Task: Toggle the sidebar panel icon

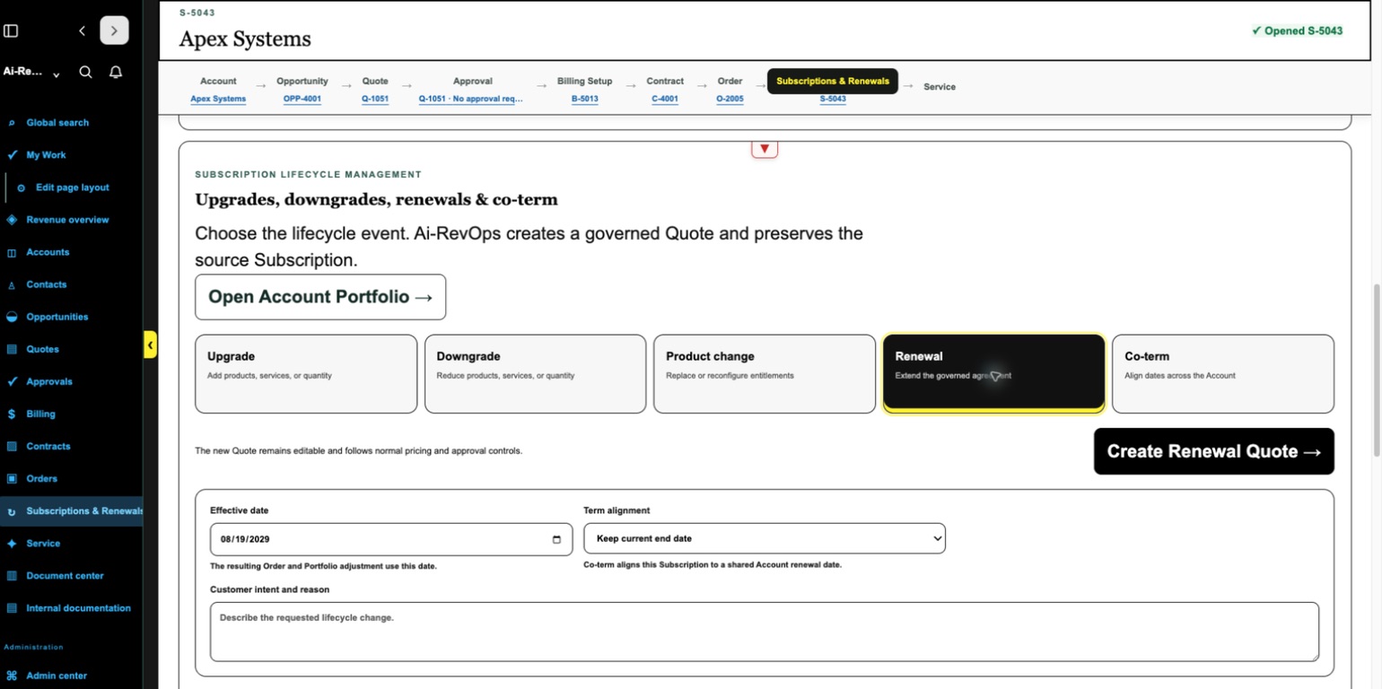Action: [11, 31]
